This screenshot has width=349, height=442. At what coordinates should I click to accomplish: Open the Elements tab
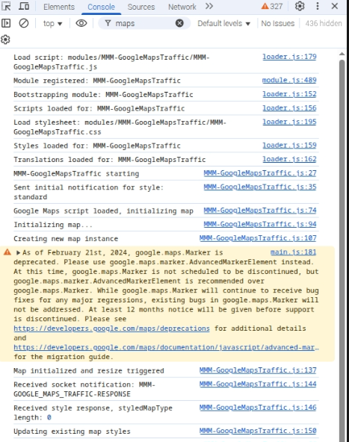pyautogui.click(x=59, y=7)
